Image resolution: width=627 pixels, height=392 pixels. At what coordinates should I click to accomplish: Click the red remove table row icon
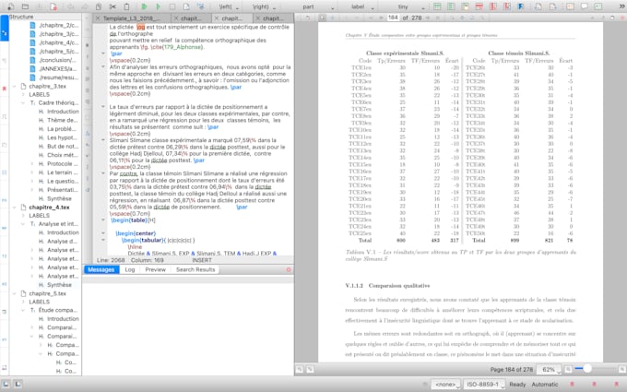[x=479, y=6]
